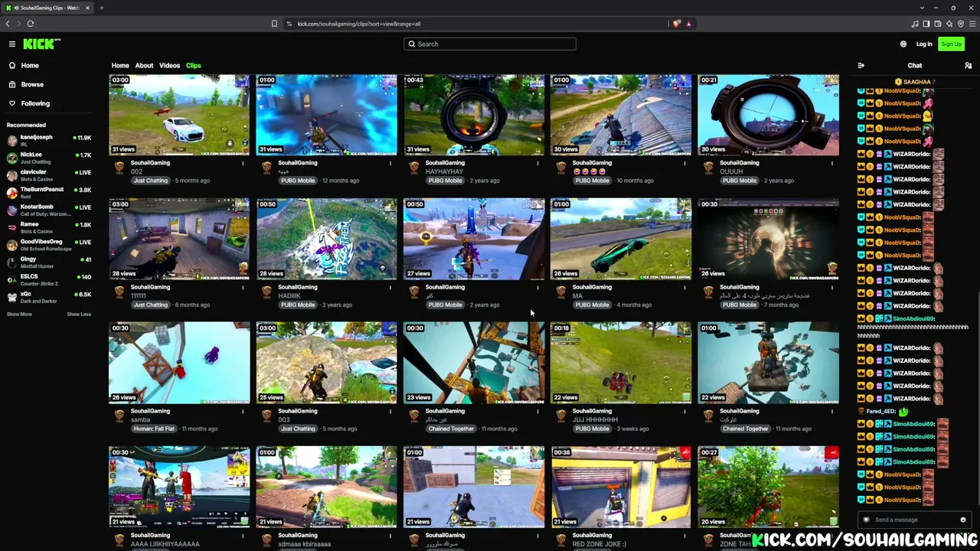The width and height of the screenshot is (980, 551).
Task: Open options menu for JUJ HHHHHHH clip
Action: (x=685, y=411)
